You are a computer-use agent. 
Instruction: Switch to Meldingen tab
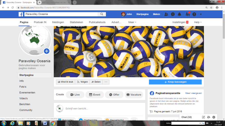tap(58, 22)
